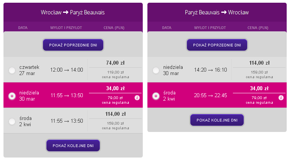Show next days for Paryż to Wrocław
Image resolution: width=289 pixels, height=161 pixels.
(x=217, y=120)
